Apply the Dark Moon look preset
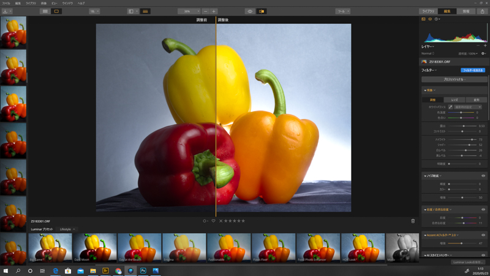This screenshot has height=276, width=490. (x=95, y=248)
